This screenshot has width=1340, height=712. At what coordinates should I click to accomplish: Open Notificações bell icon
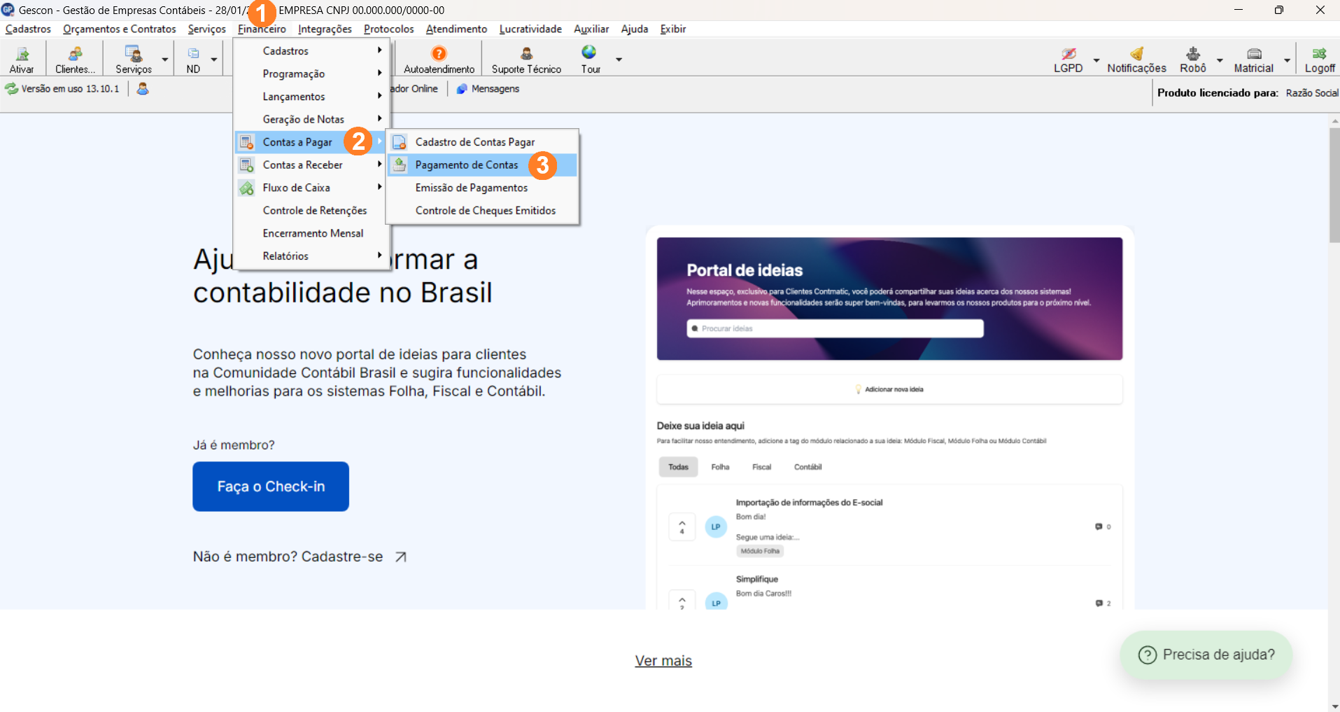[1136, 53]
